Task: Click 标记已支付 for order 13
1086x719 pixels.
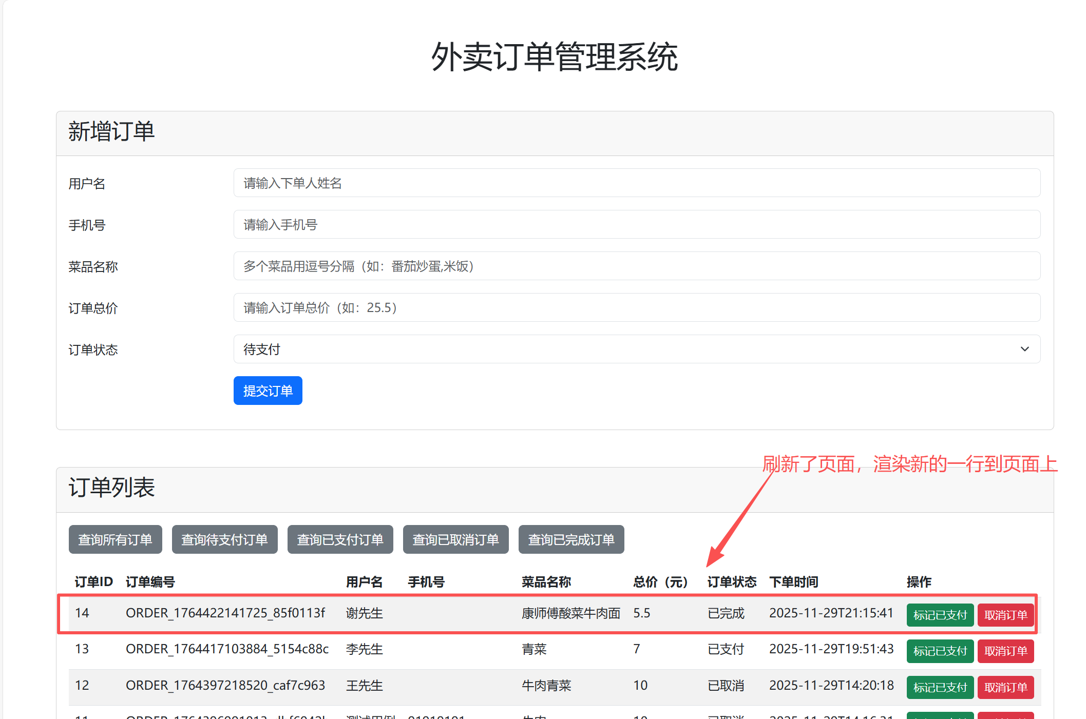Action: (940, 651)
